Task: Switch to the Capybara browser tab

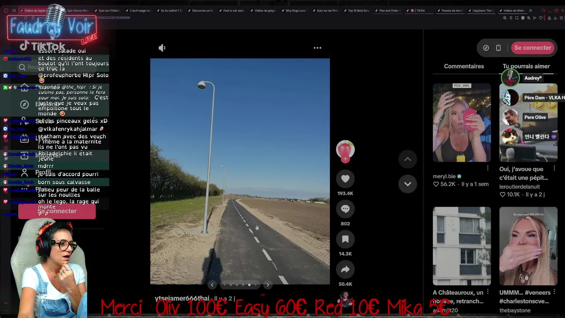Action: point(482,11)
